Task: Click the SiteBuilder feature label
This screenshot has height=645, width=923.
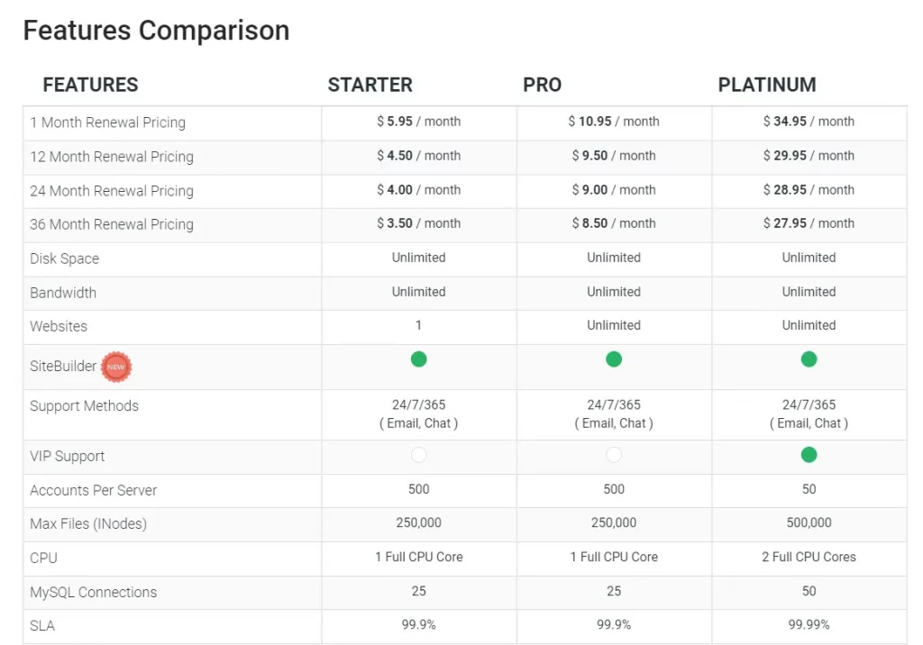Action: pyautogui.click(x=63, y=366)
